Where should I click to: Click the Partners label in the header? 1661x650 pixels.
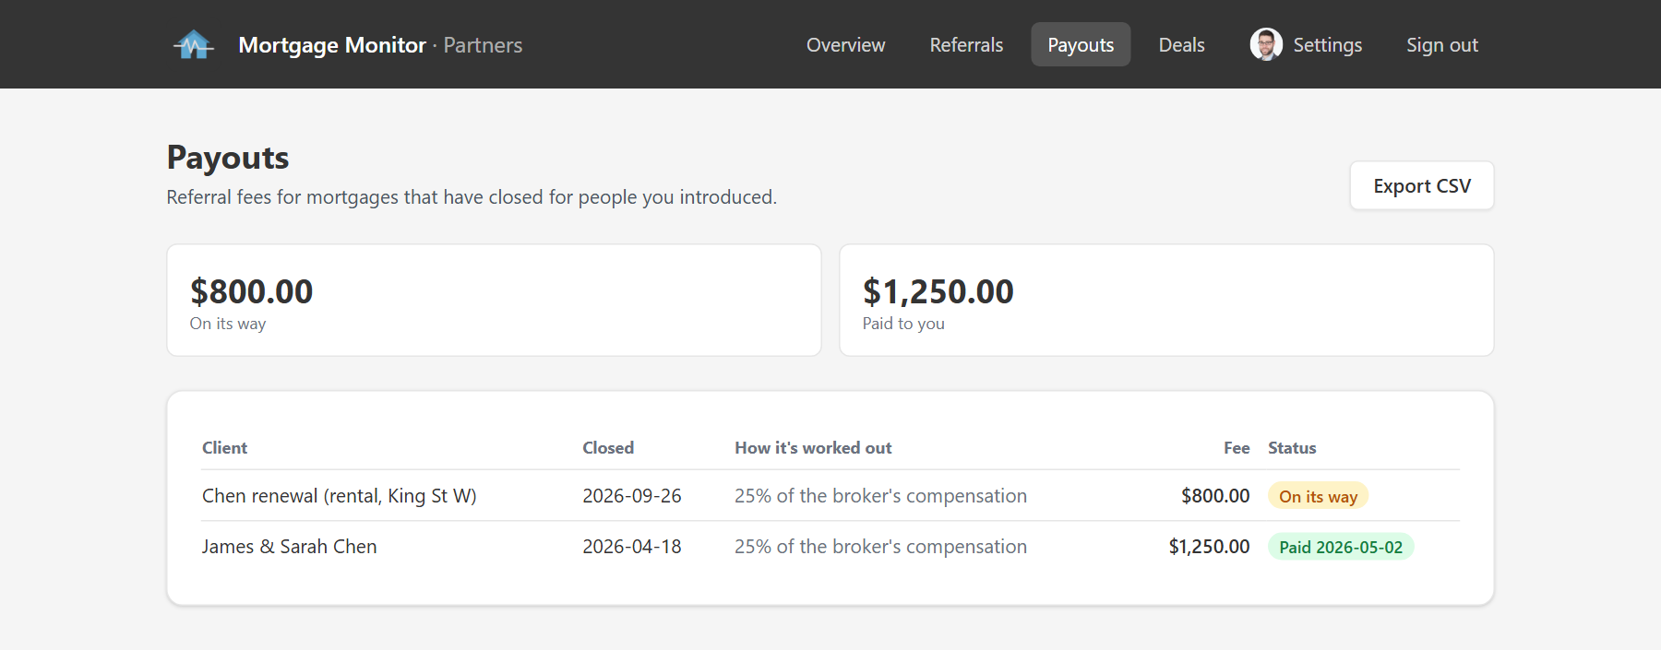pos(483,44)
